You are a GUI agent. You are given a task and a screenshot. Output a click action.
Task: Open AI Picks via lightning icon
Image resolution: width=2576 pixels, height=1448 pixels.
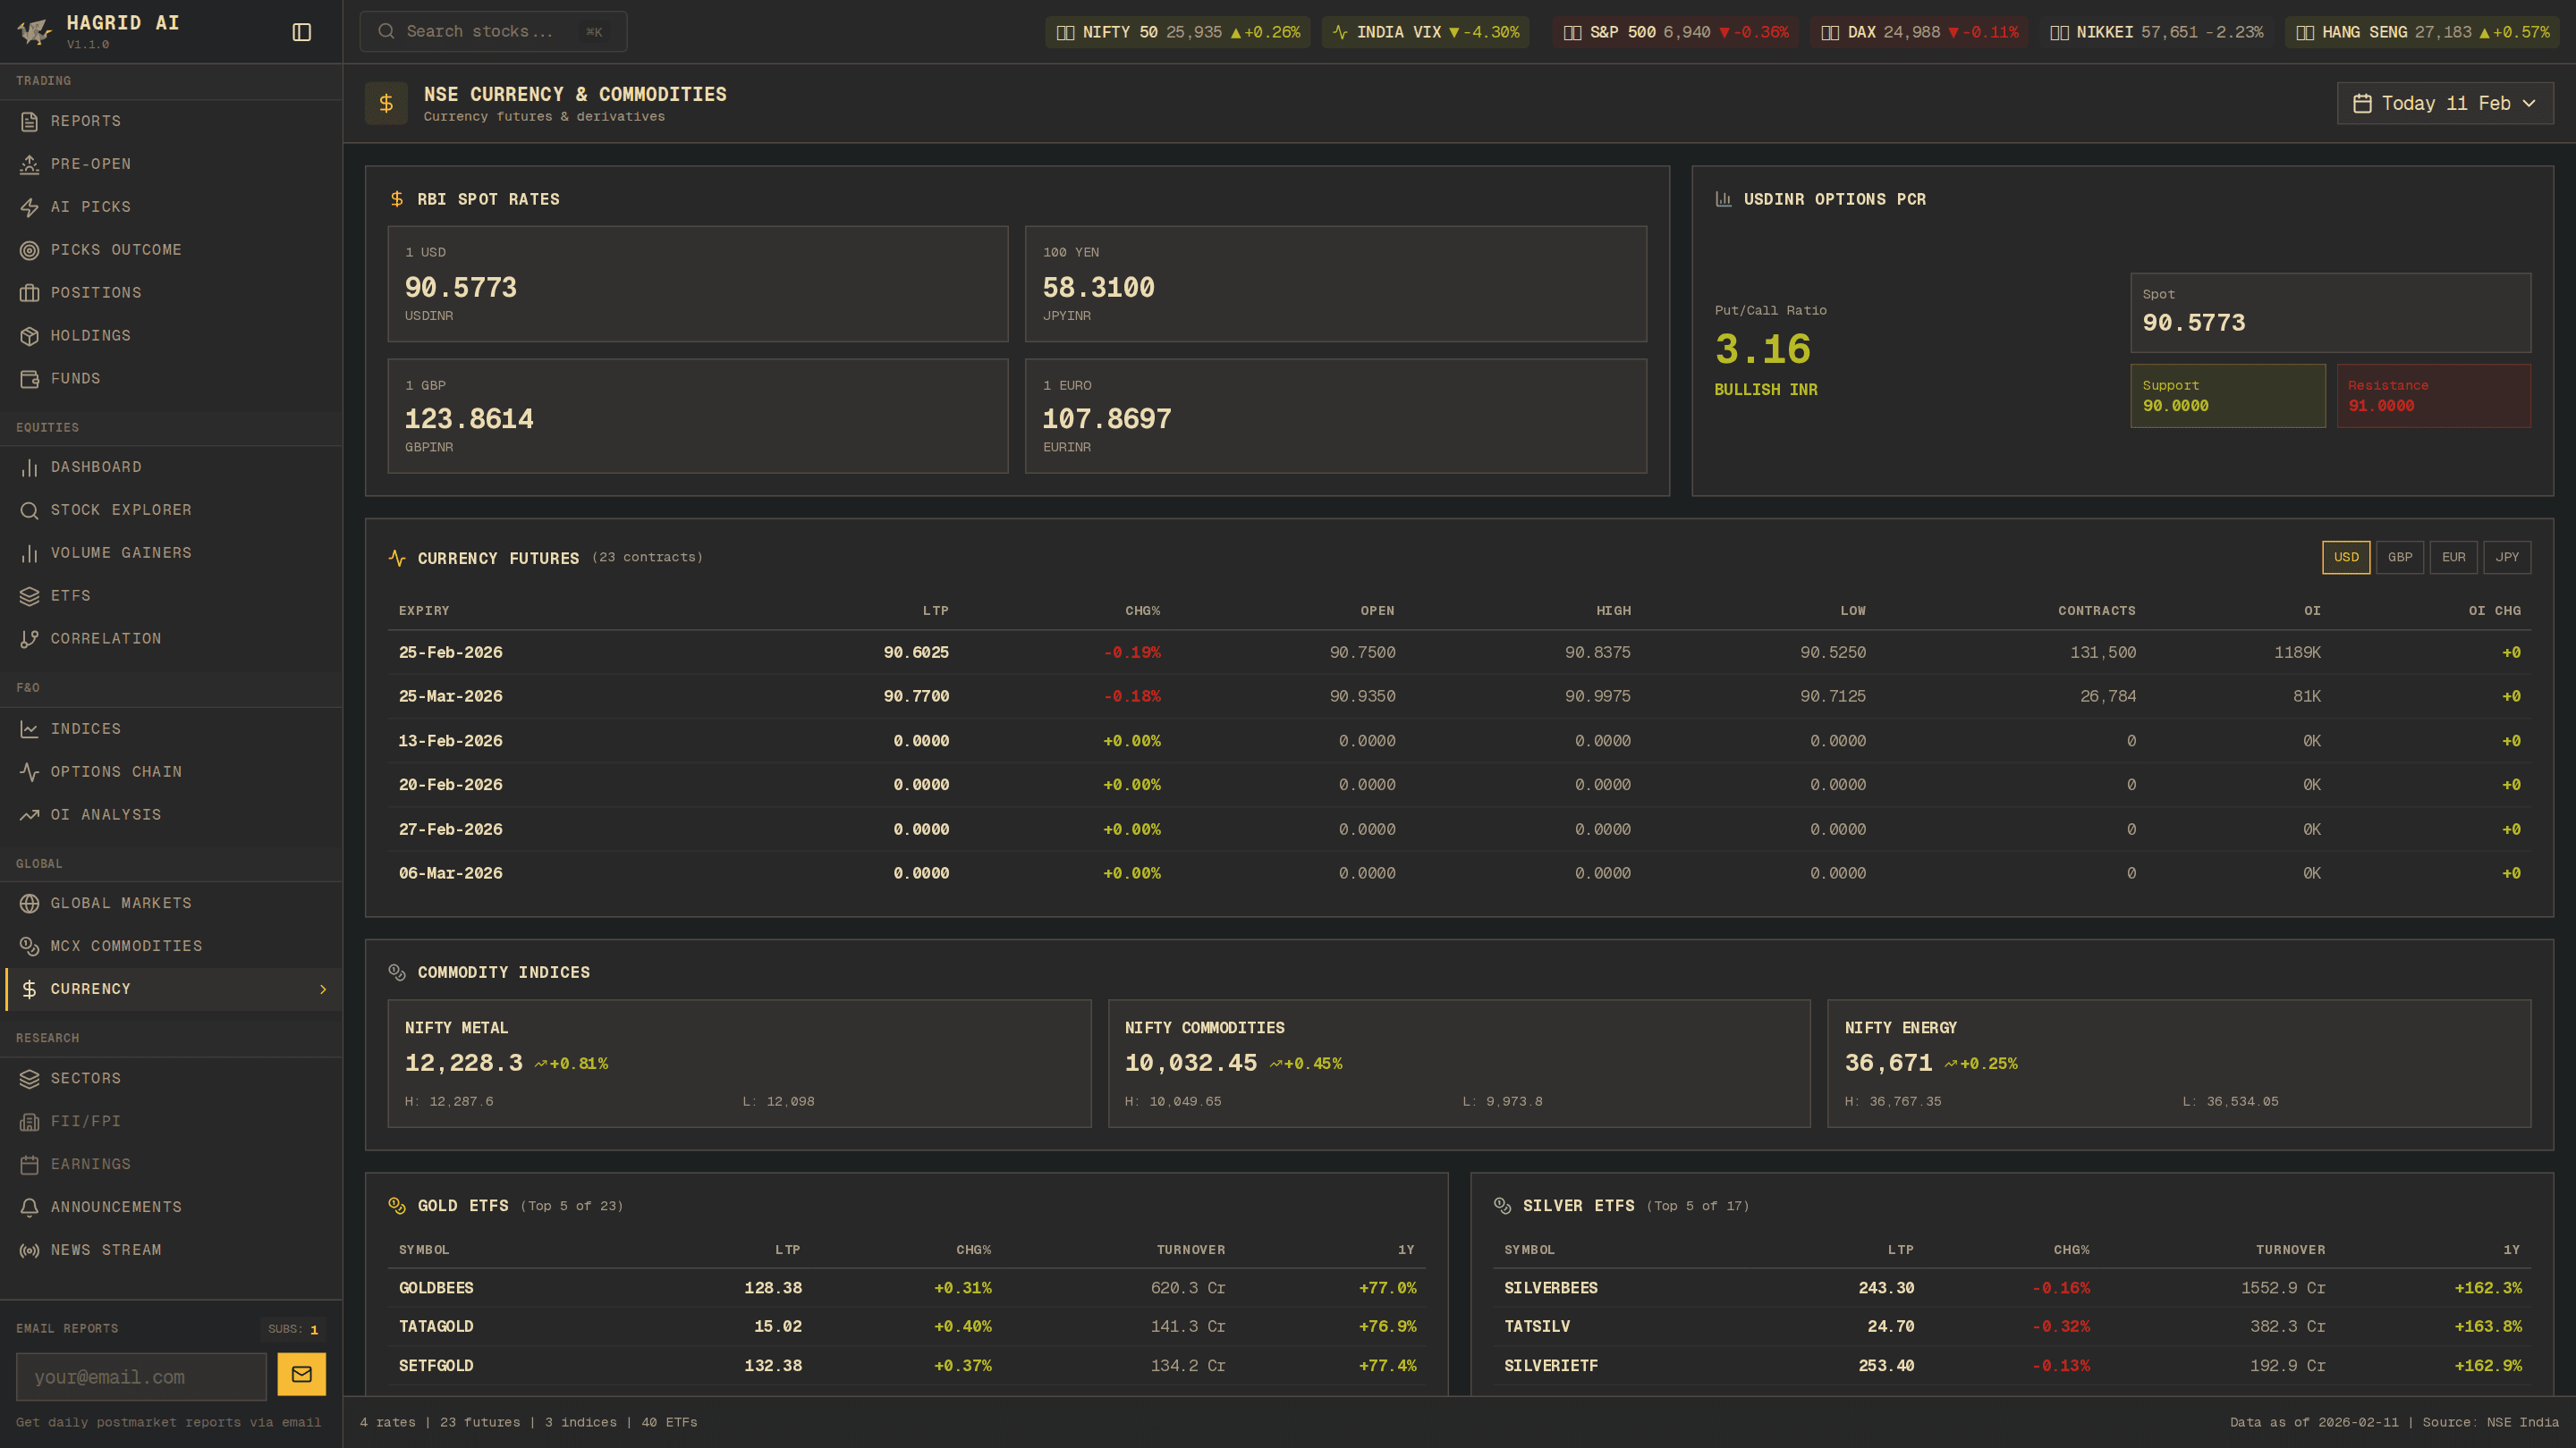pos(29,206)
